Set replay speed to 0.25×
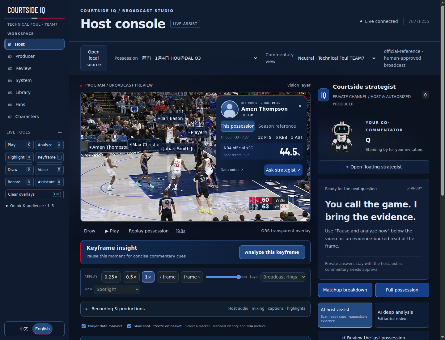Image resolution: width=445 pixels, height=340 pixels. [111, 277]
